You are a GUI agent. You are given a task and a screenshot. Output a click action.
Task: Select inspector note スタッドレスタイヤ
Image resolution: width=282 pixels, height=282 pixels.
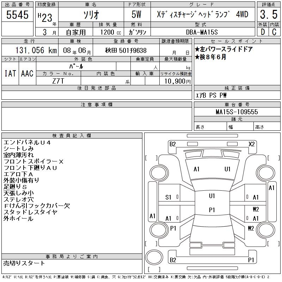30,212
